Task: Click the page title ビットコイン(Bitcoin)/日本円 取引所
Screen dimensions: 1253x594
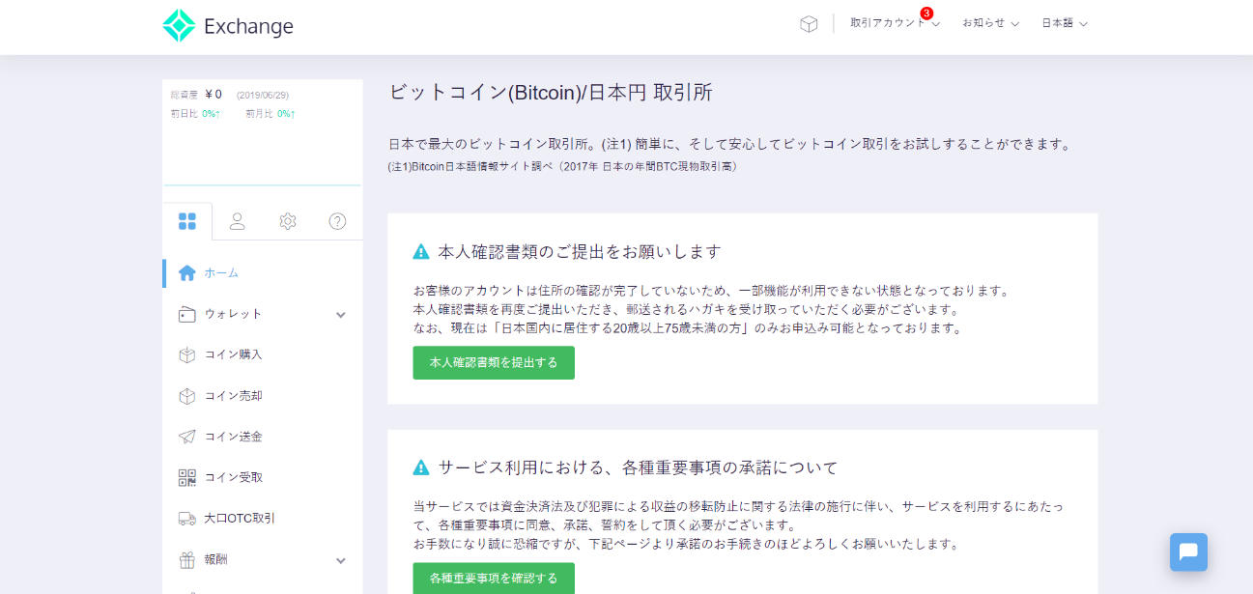Action: click(551, 93)
